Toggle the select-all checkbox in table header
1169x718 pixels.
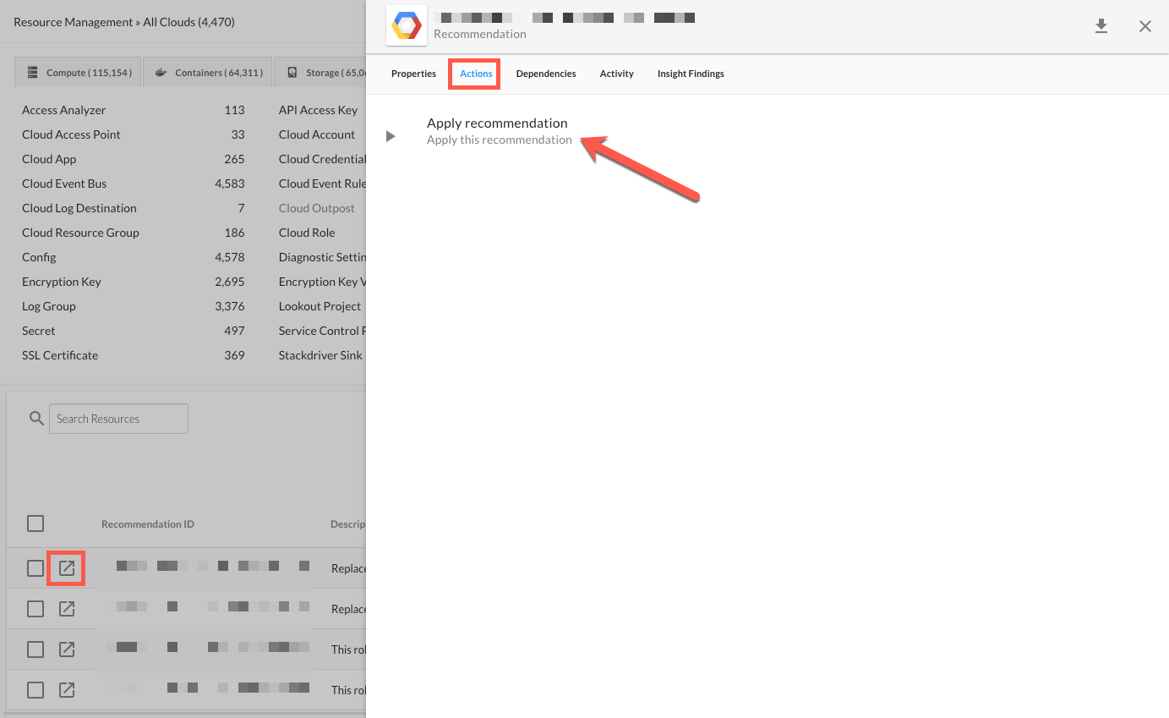click(x=36, y=523)
